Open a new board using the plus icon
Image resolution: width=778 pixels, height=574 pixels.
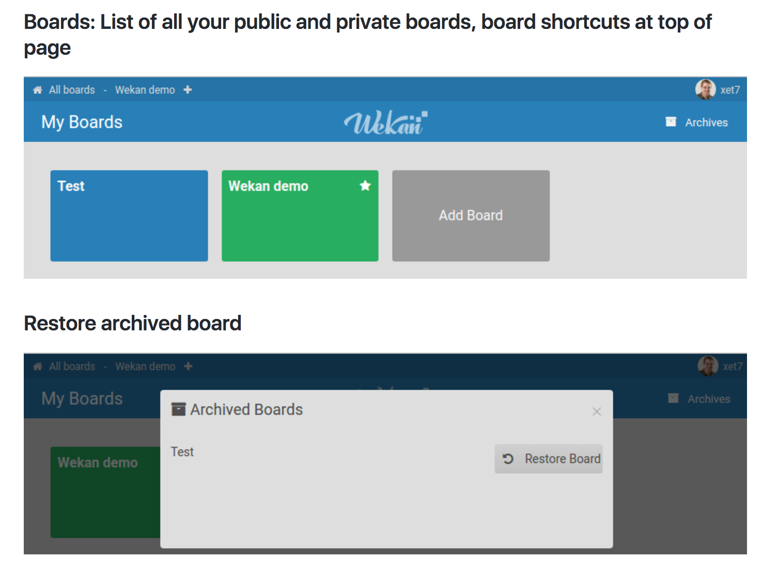point(187,89)
